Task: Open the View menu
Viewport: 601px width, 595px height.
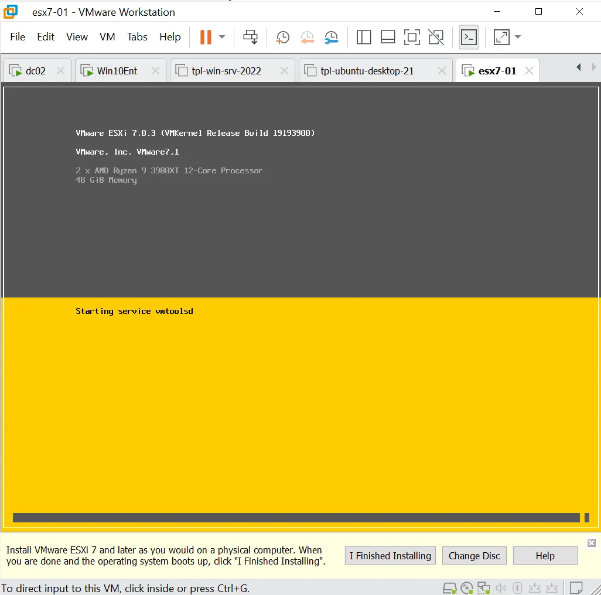Action: coord(77,37)
